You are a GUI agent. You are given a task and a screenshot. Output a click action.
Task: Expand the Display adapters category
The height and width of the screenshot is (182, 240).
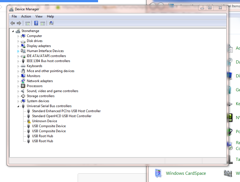18,46
